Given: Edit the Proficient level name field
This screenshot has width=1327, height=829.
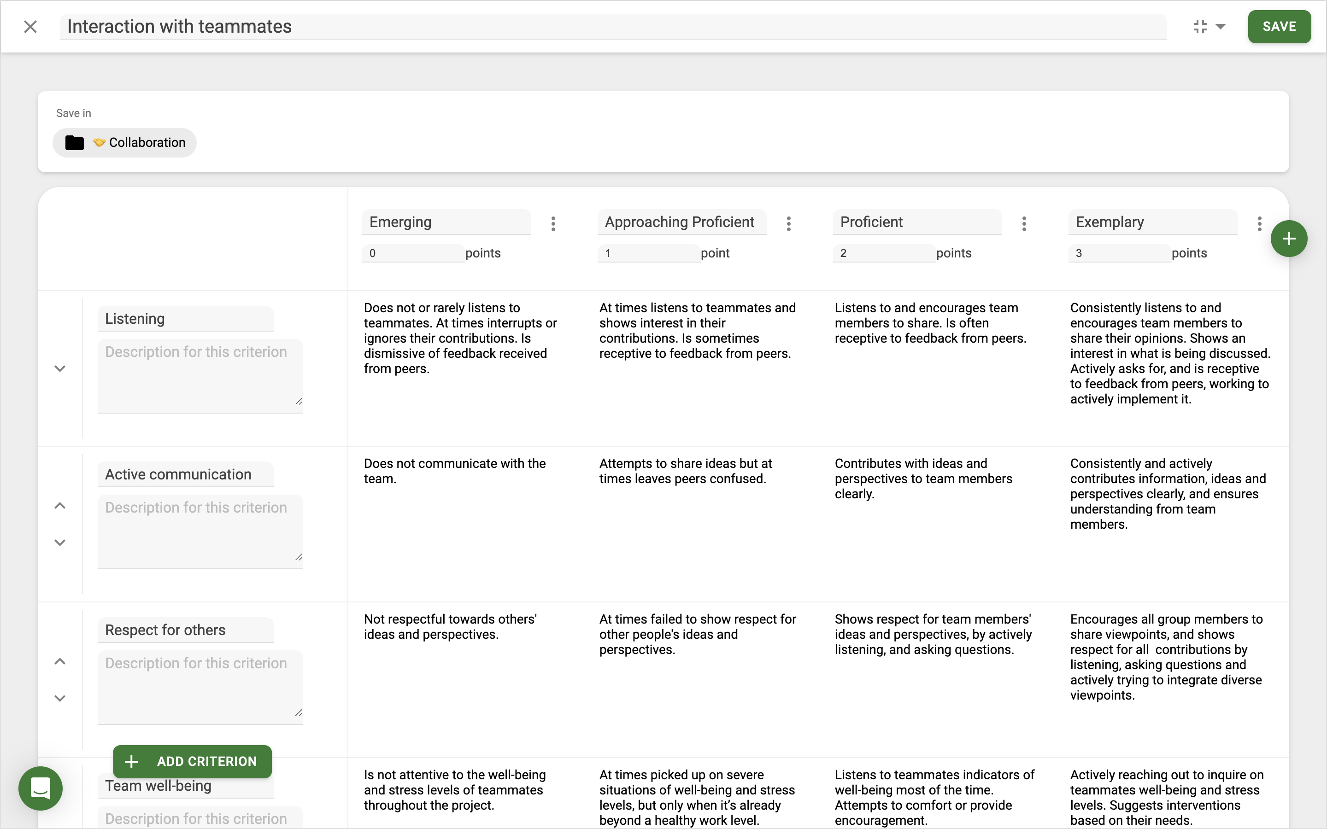Looking at the screenshot, I should pyautogui.click(x=917, y=222).
